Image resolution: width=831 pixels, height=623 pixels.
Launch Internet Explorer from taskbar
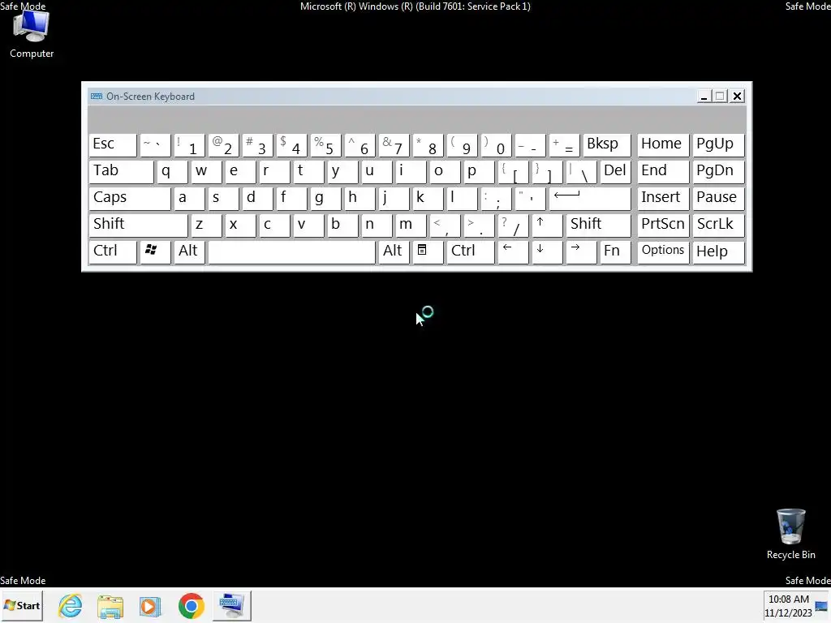tap(71, 605)
